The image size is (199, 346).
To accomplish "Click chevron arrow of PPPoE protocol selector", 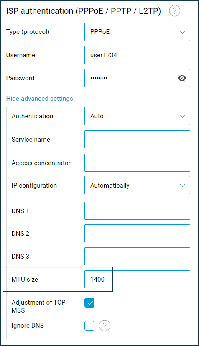I will coord(182,32).
